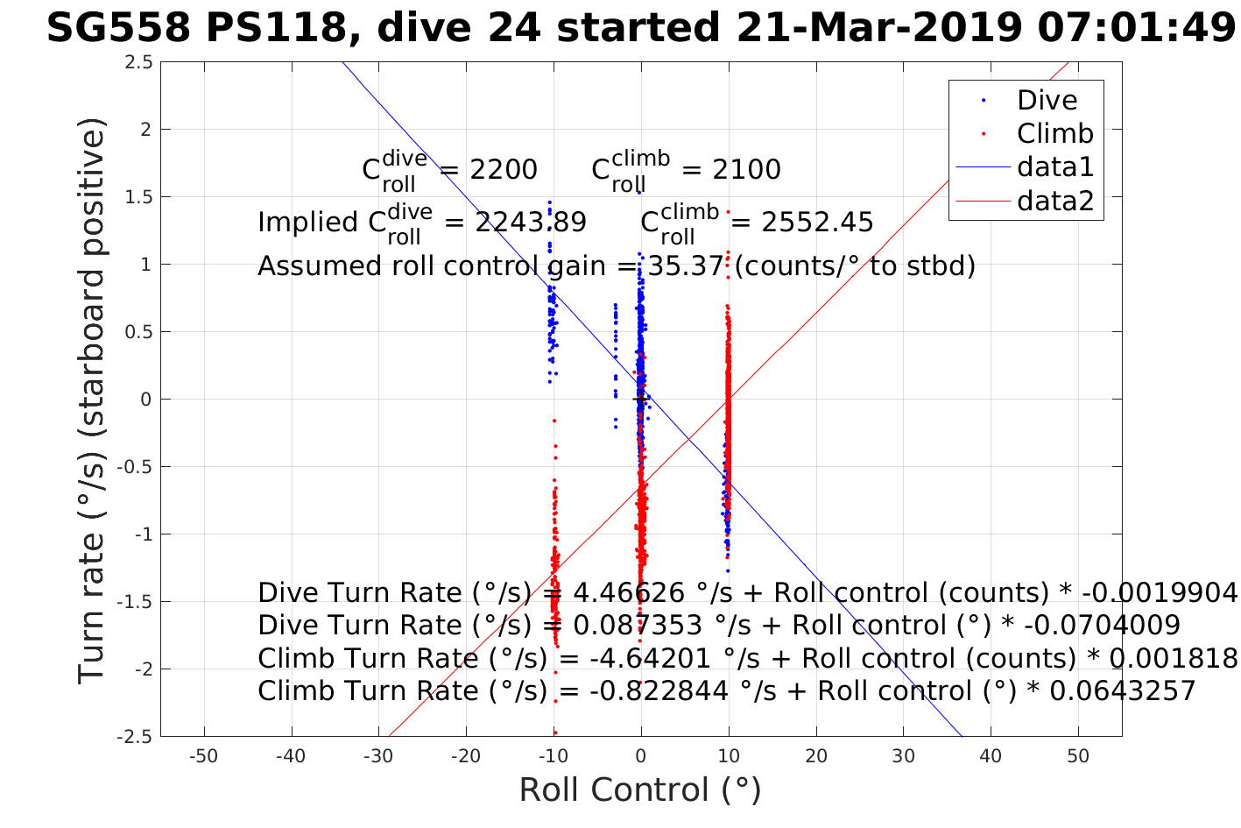Click y-axis tick label "-0.5"
The height and width of the screenshot is (828, 1241).
coord(135,467)
